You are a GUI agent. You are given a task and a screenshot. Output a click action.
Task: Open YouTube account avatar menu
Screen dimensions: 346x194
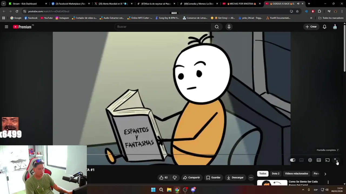(x=335, y=27)
